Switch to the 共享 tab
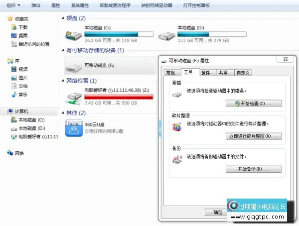Image resolution: width=299 pixels, height=226 pixels. click(225, 73)
